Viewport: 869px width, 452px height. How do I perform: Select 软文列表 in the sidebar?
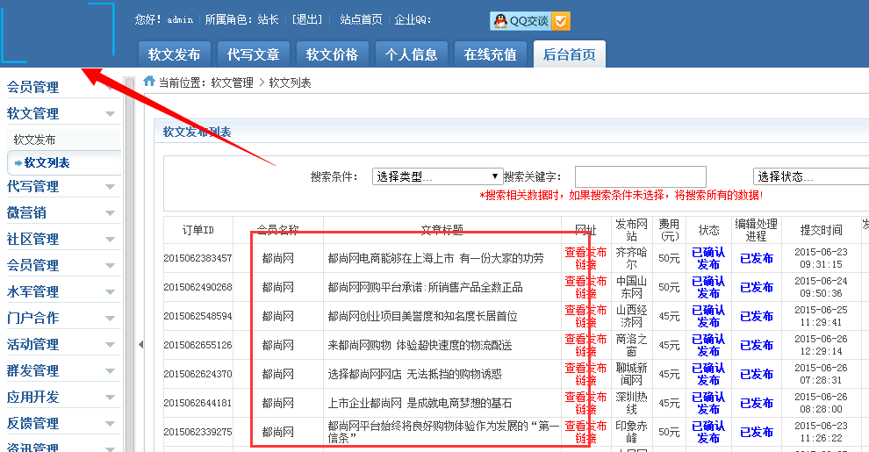click(x=47, y=162)
